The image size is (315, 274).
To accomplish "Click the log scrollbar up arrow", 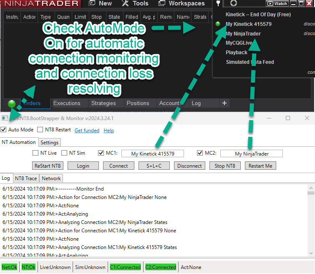I will [311, 188].
